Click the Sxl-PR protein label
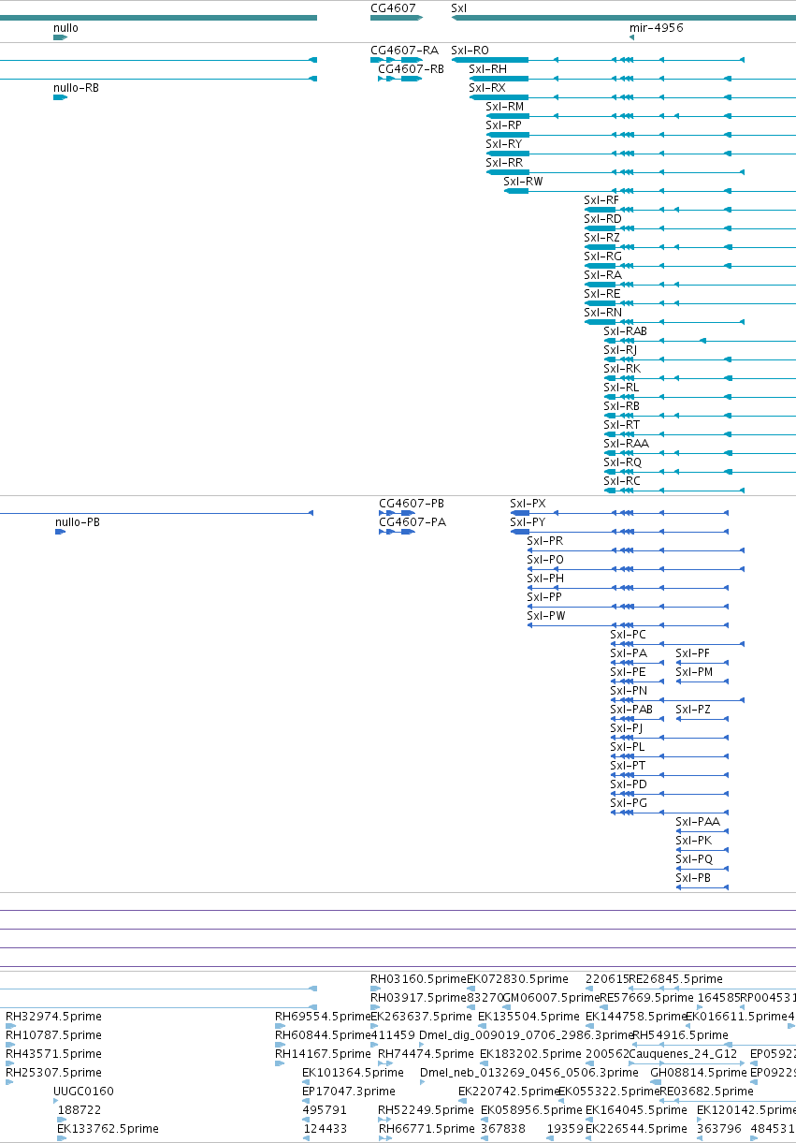Image resolution: width=796 pixels, height=1143 pixels. 544,541
